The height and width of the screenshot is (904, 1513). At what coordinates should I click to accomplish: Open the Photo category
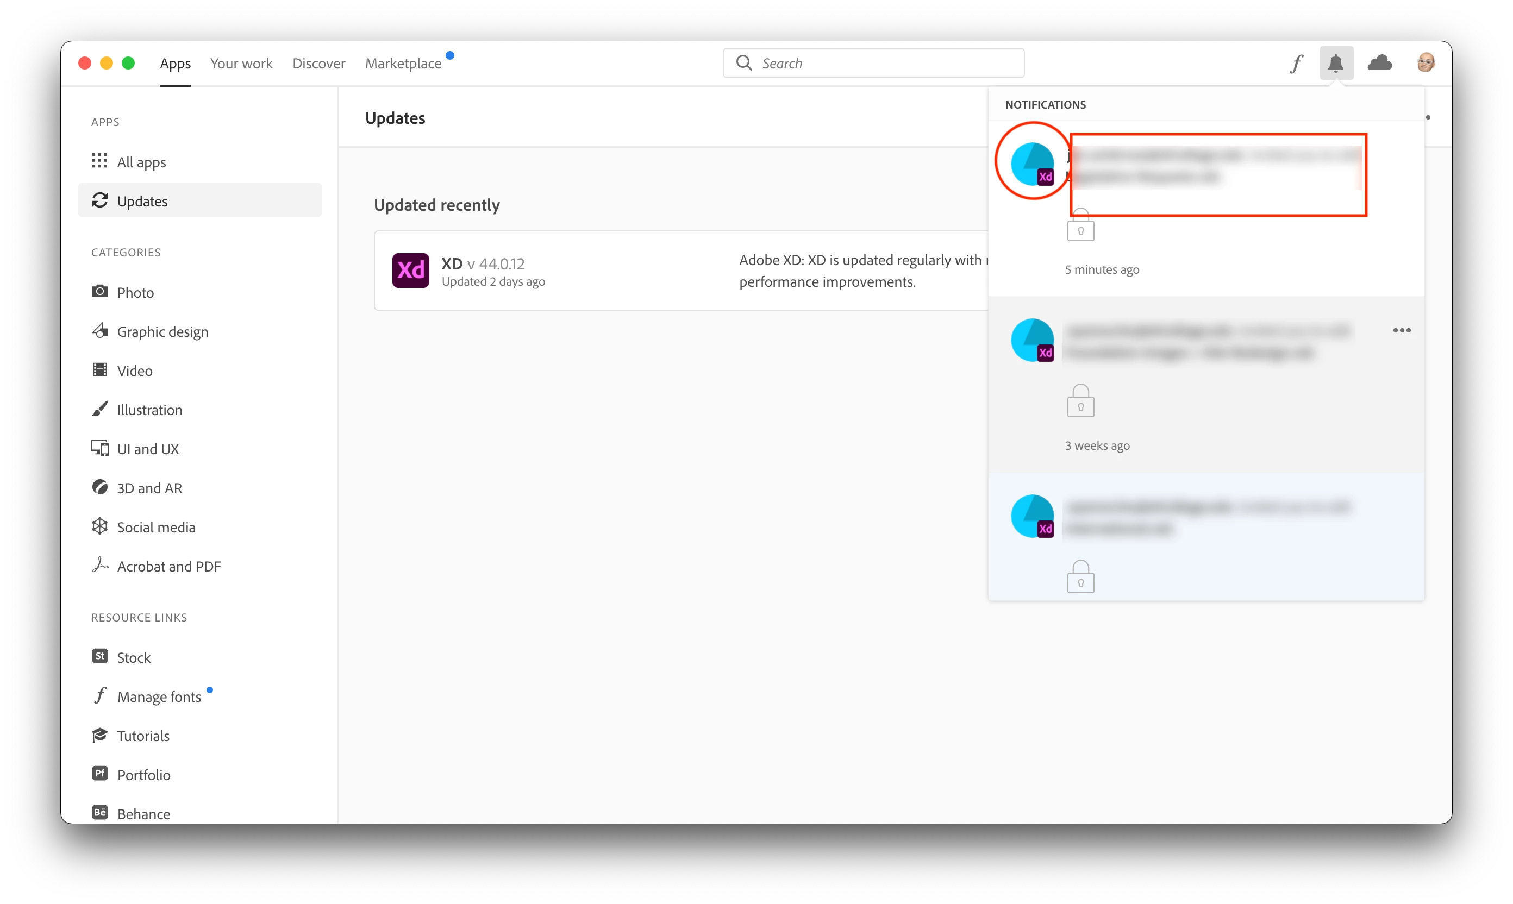(135, 292)
